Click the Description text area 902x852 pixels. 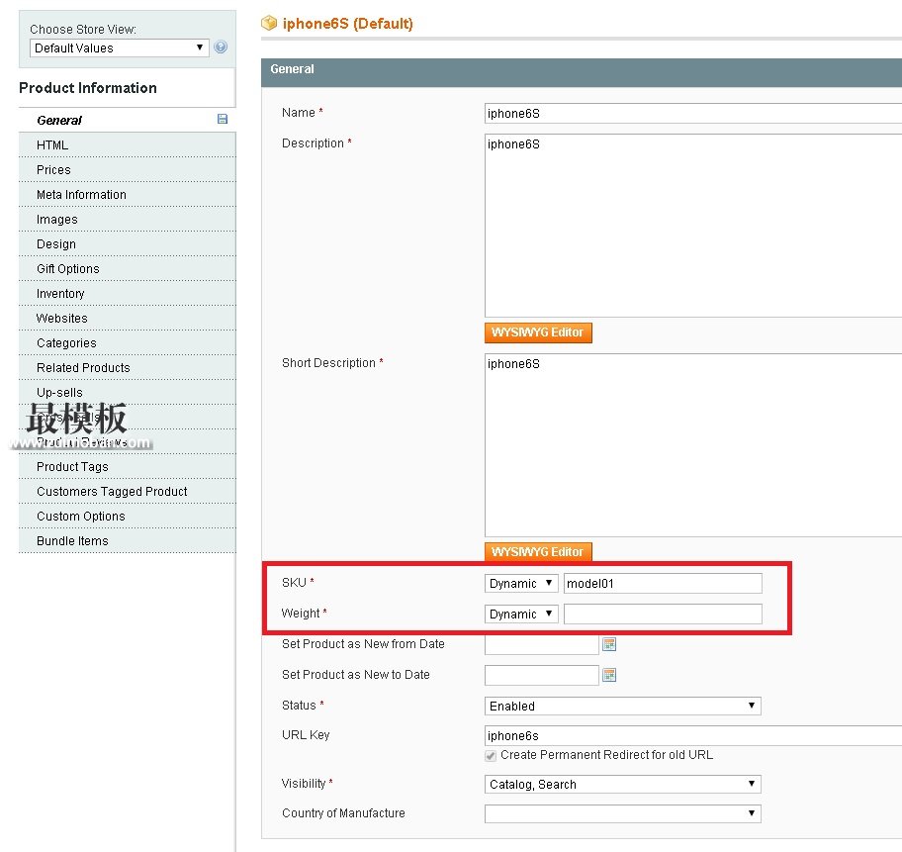click(x=693, y=226)
